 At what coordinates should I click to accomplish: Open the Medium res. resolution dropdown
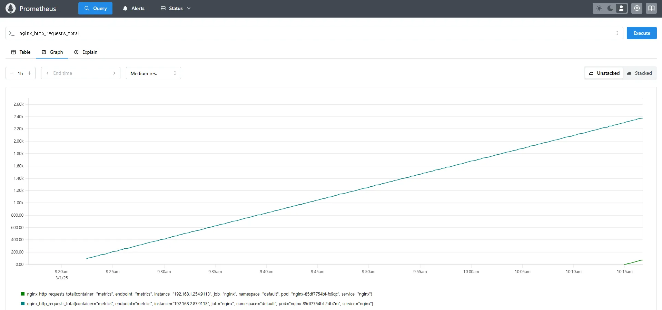pyautogui.click(x=154, y=73)
